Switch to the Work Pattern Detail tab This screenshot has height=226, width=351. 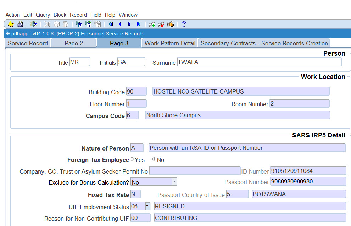pos(170,43)
